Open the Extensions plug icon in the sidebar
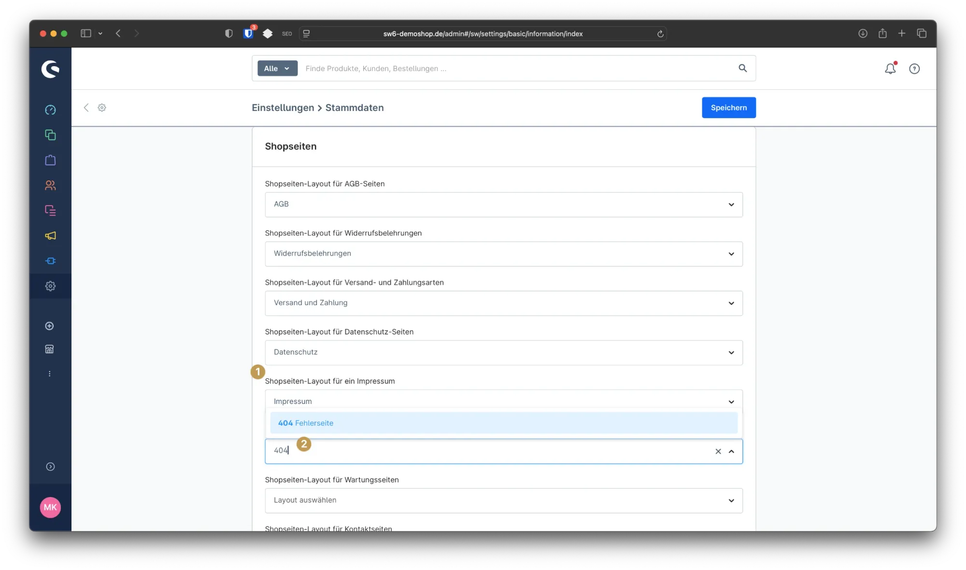Image resolution: width=966 pixels, height=570 pixels. pyautogui.click(x=50, y=261)
